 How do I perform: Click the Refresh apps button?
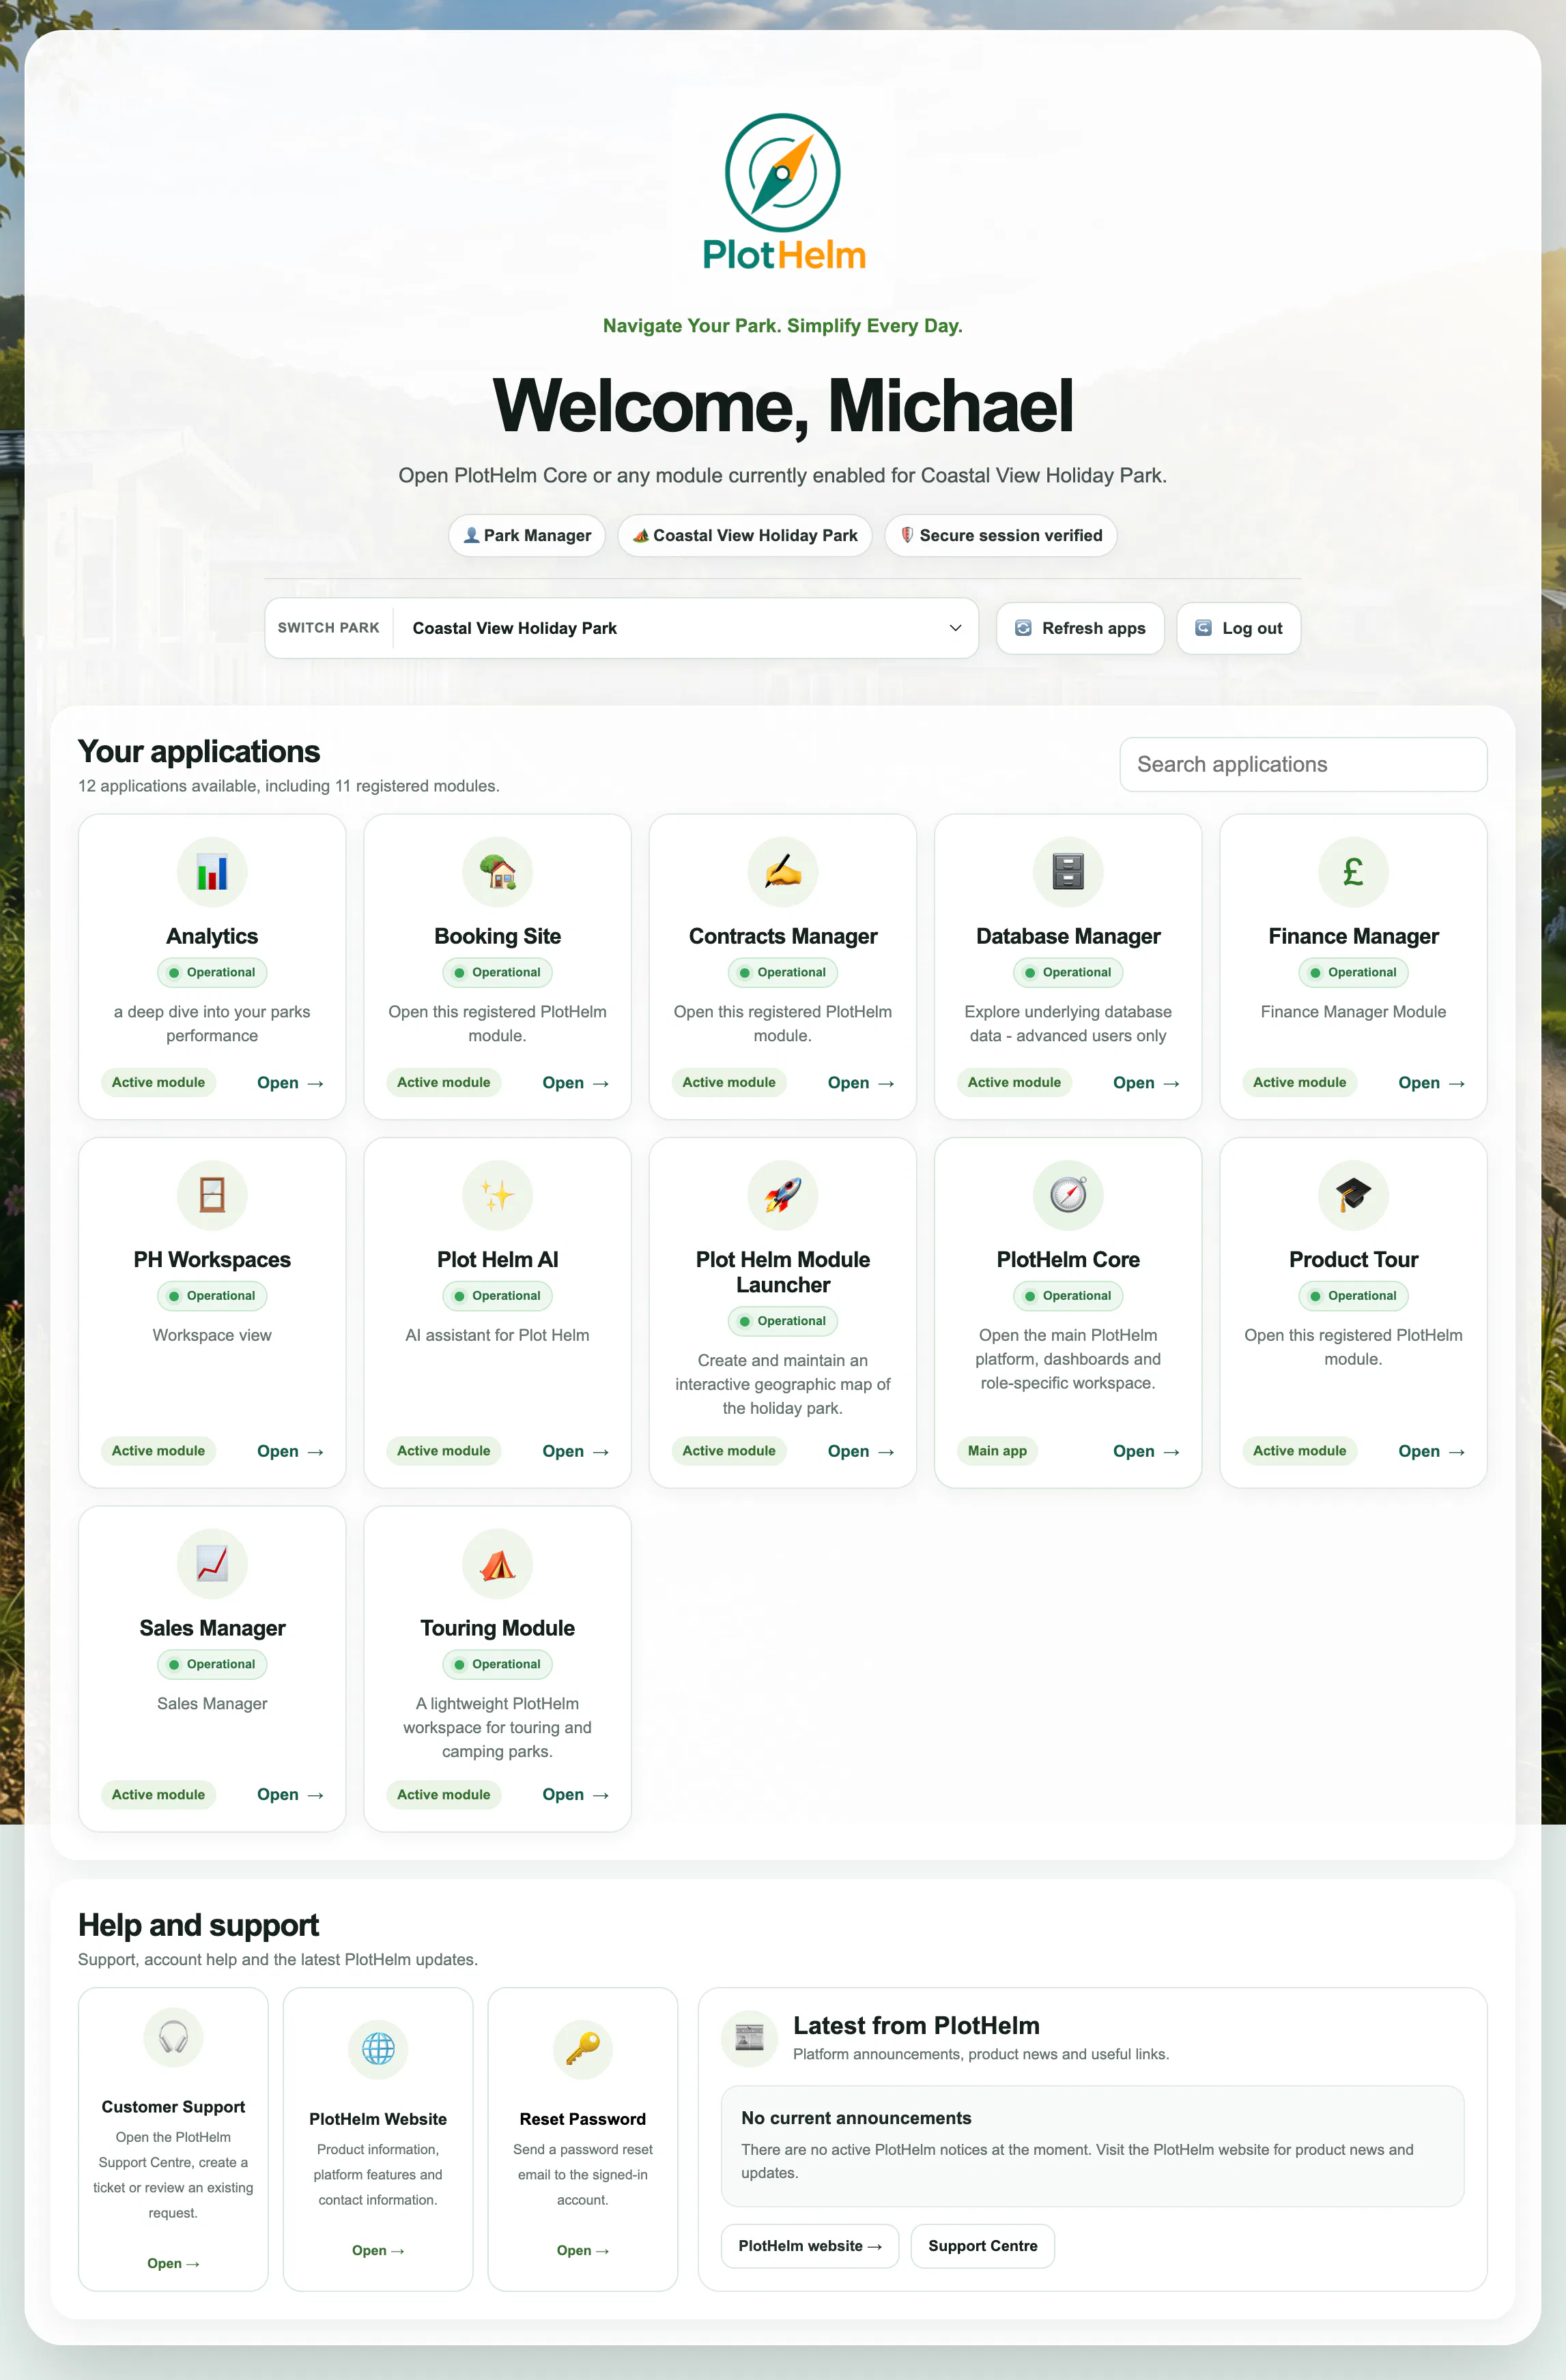[1080, 628]
